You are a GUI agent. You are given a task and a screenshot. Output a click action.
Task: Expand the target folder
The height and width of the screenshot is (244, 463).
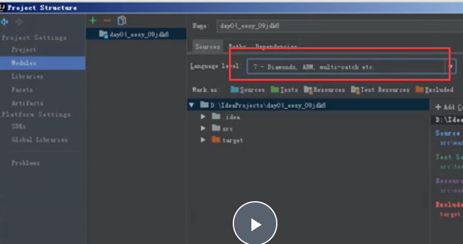(203, 140)
